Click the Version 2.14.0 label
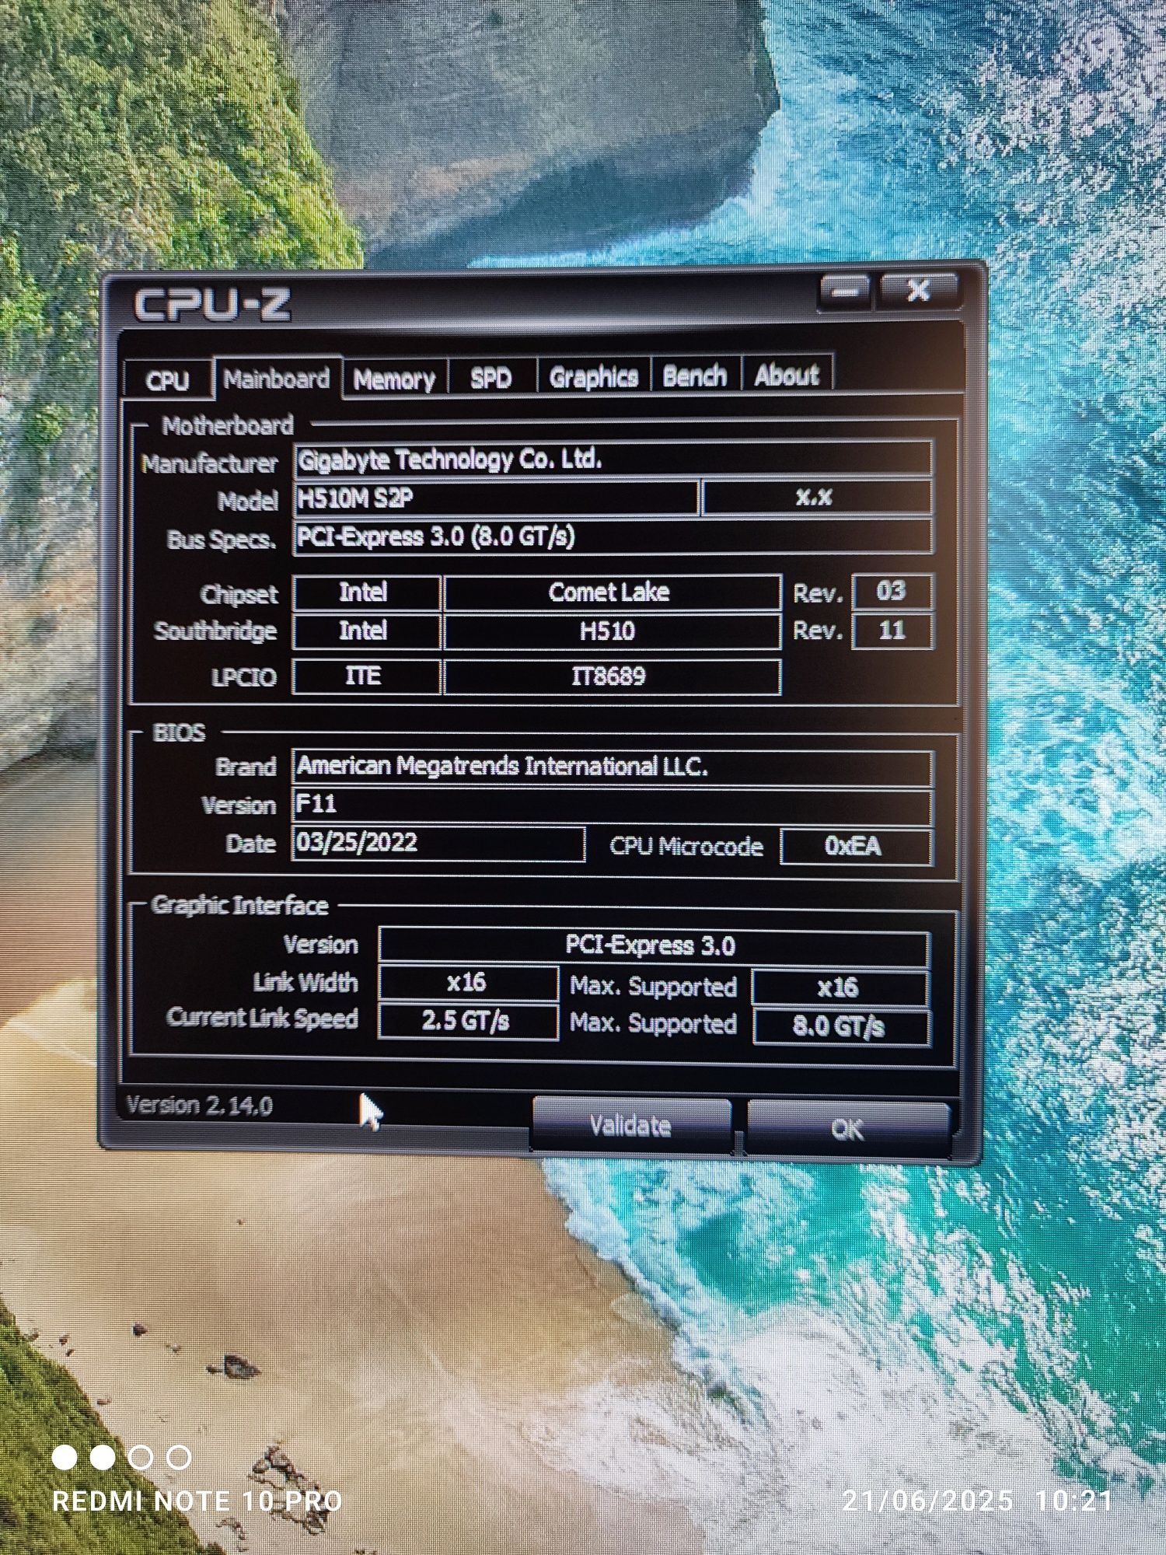 tap(199, 1106)
